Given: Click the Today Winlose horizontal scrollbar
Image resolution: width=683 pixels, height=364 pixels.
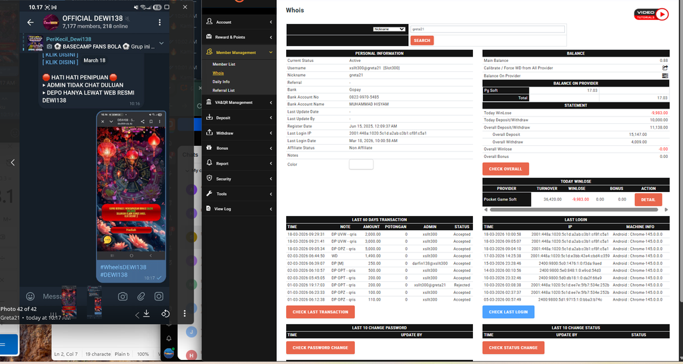Looking at the screenshot, I should pyautogui.click(x=574, y=209).
